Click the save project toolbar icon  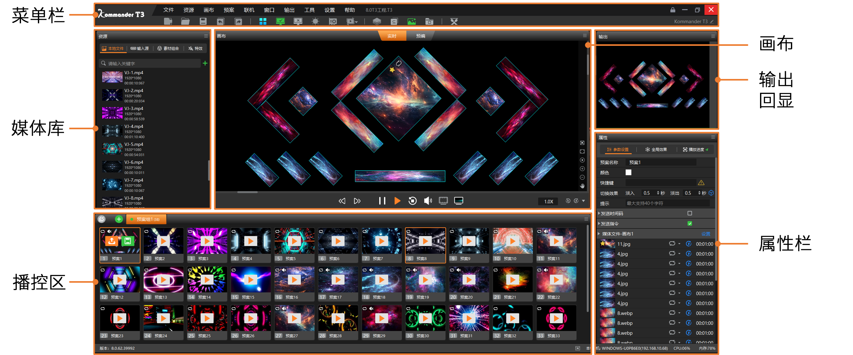point(203,22)
